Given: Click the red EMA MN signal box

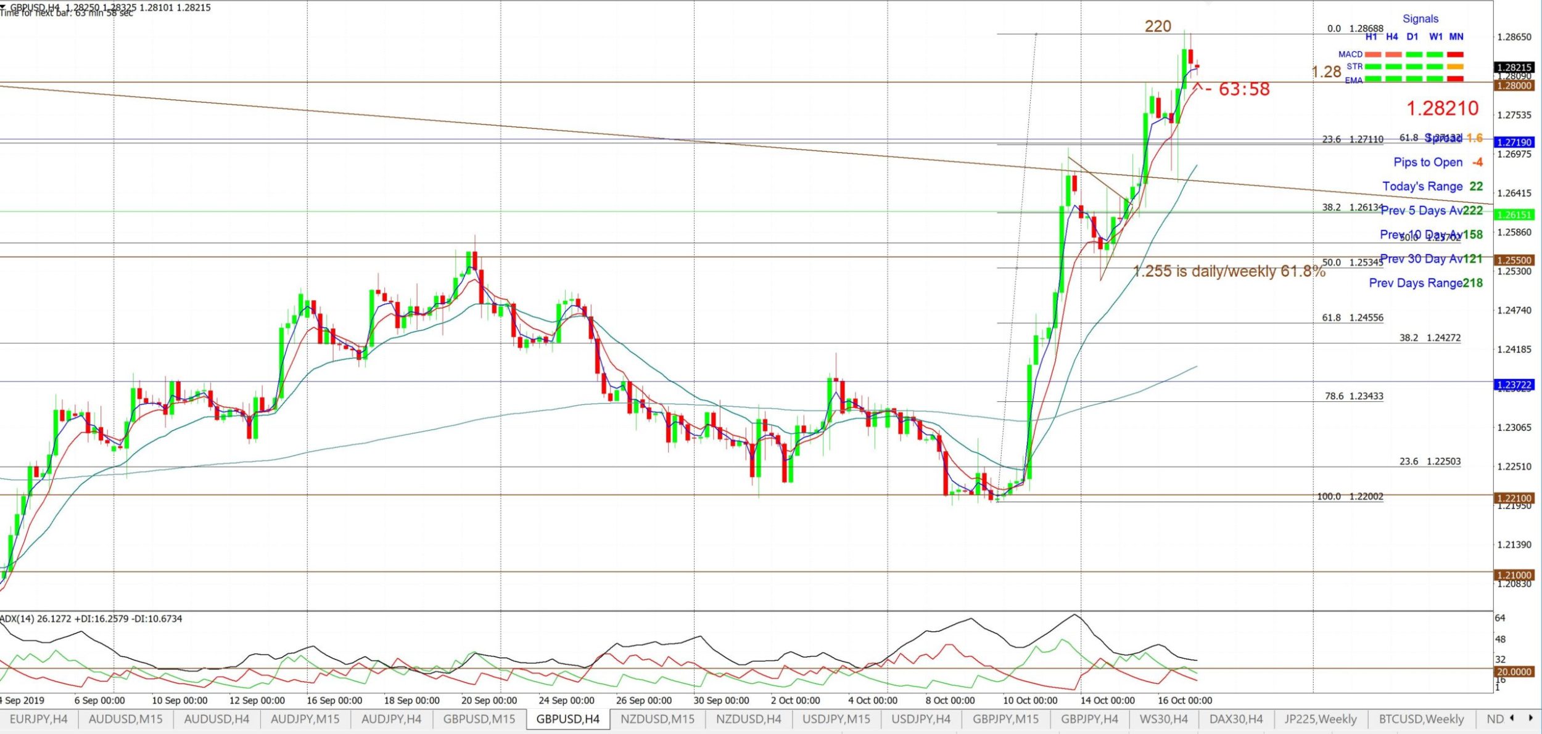Looking at the screenshot, I should pos(1455,79).
